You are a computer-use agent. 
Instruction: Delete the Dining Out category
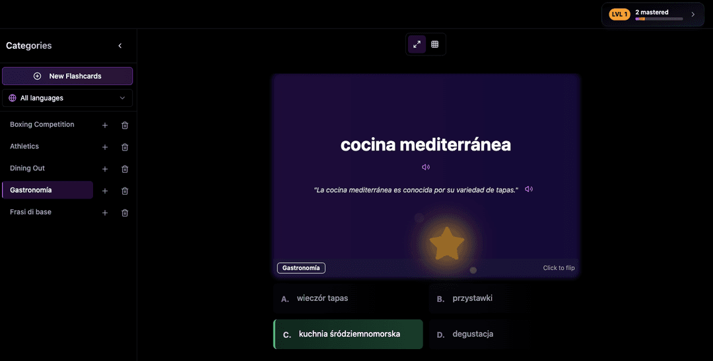click(x=125, y=169)
